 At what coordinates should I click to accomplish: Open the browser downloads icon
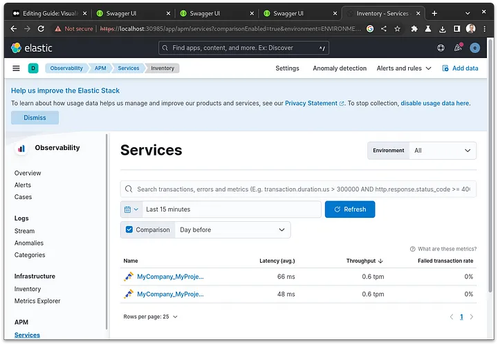pos(443,29)
